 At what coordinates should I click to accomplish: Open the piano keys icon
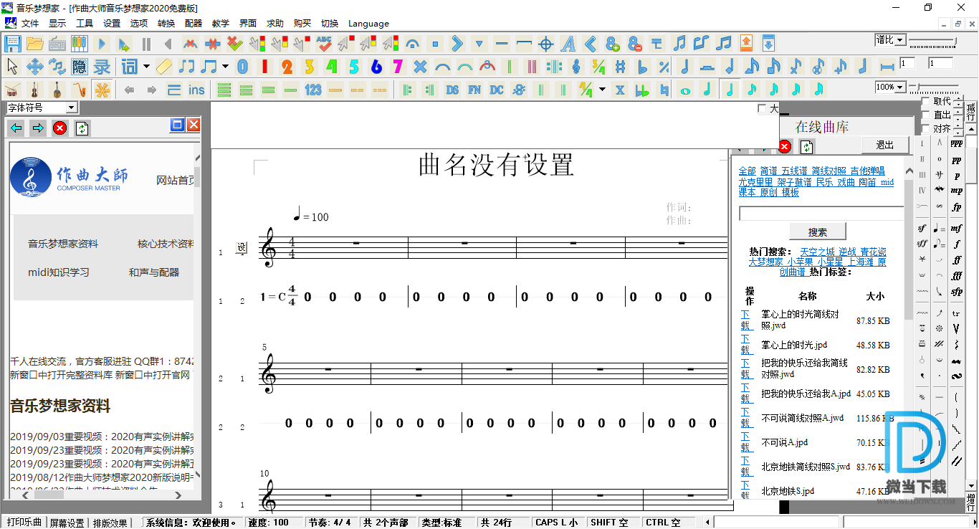tap(80, 44)
